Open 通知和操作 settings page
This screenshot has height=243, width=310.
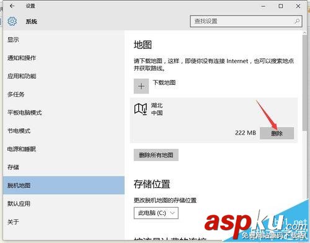point(64,58)
